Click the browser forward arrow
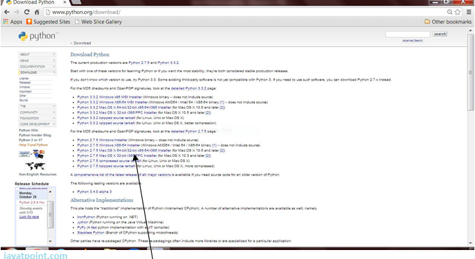The width and height of the screenshot is (475, 259). click(17, 12)
